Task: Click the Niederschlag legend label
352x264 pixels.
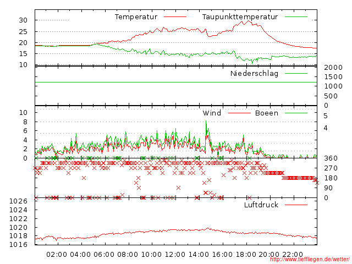Action: pyautogui.click(x=254, y=73)
